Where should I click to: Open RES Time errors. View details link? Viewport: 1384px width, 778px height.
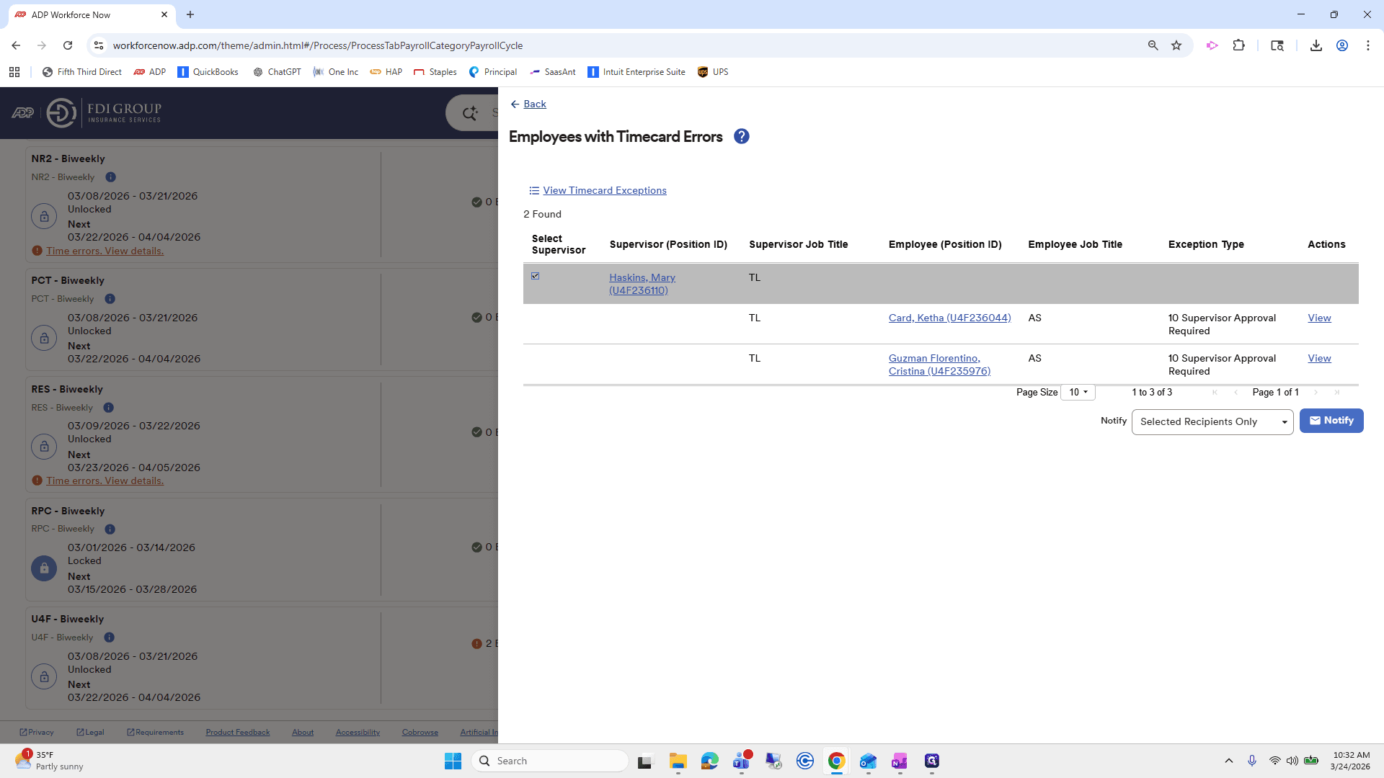[105, 480]
